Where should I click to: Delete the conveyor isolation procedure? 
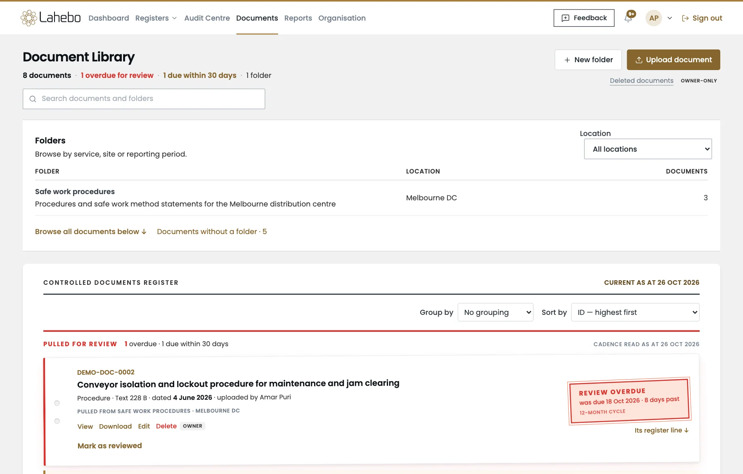pyautogui.click(x=166, y=426)
